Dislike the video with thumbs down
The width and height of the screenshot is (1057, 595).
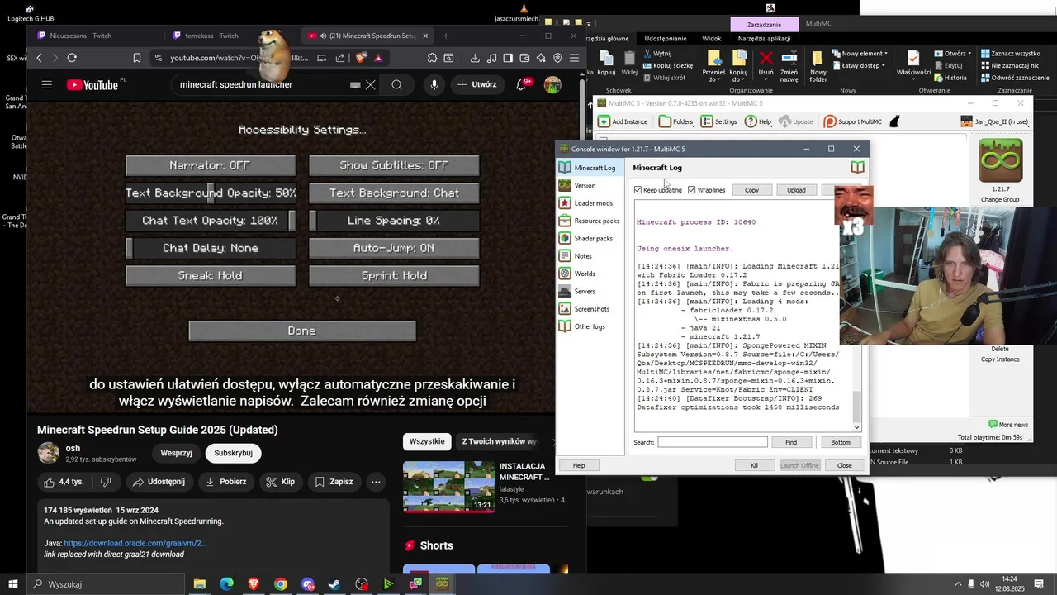click(x=106, y=482)
